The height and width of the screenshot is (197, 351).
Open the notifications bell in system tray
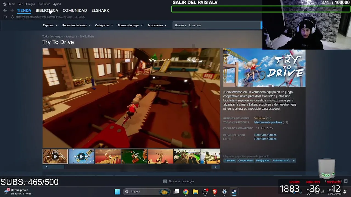click(345, 192)
